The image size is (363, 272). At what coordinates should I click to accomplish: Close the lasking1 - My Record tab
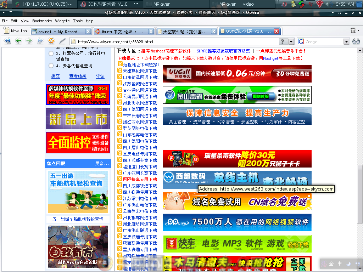pos(88,32)
